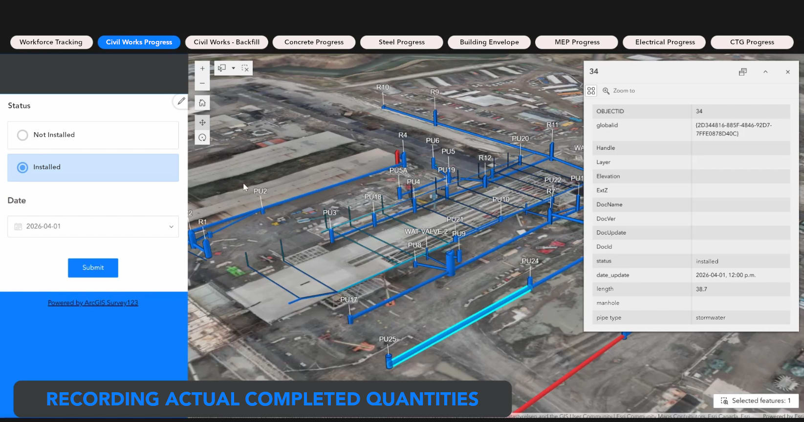Click the date_update value
The width and height of the screenshot is (804, 422).
pos(725,275)
